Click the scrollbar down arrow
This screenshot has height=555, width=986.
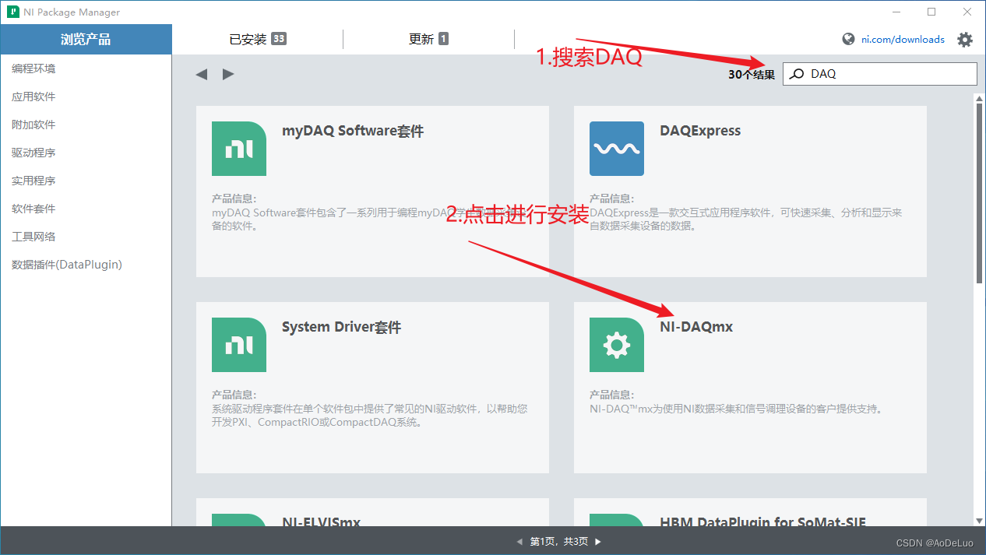(x=979, y=520)
